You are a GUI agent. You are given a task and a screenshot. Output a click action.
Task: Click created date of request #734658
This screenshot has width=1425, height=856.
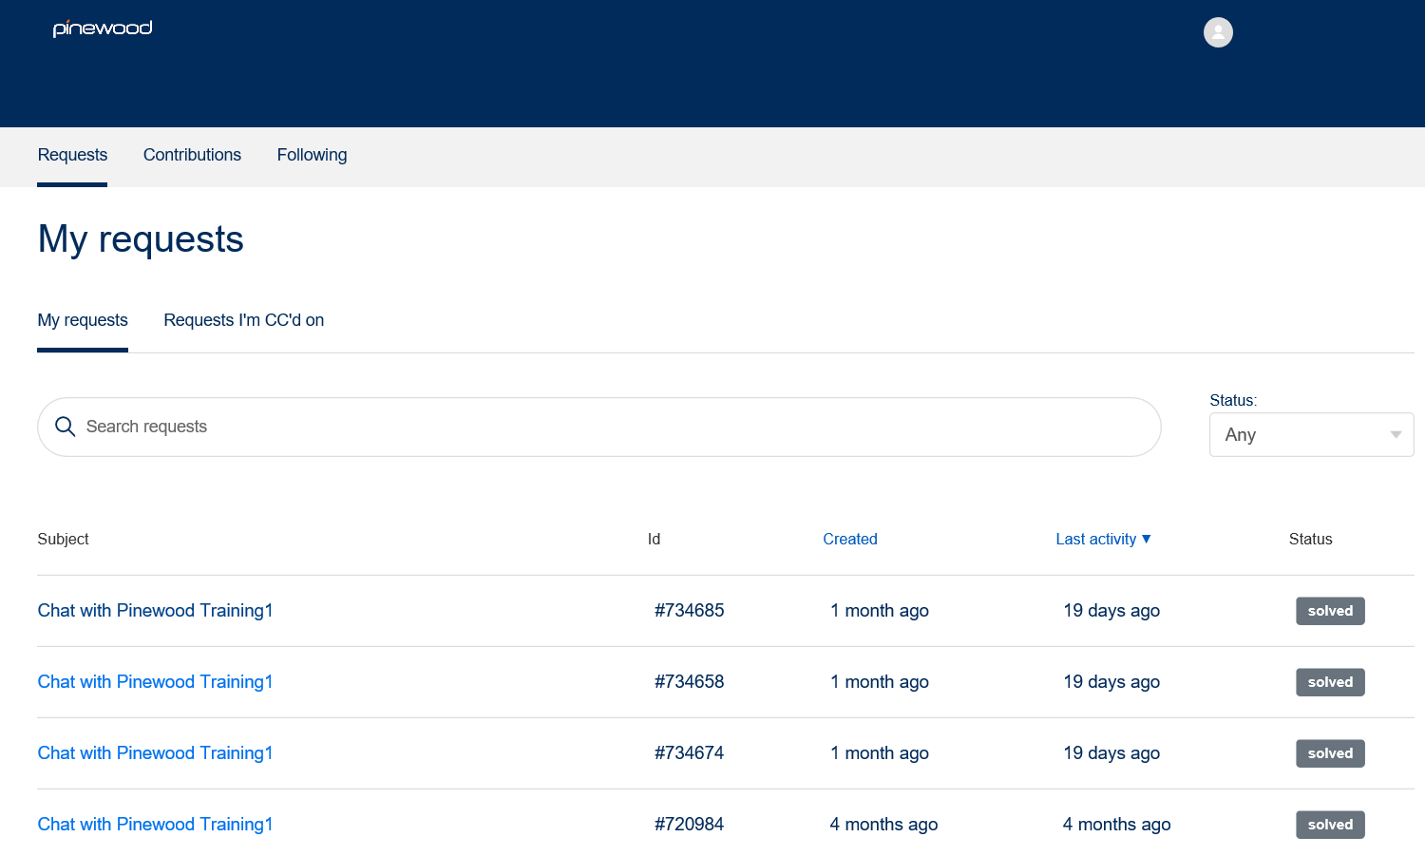pos(880,682)
